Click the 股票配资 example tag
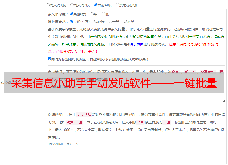 [x=208, y=72]
